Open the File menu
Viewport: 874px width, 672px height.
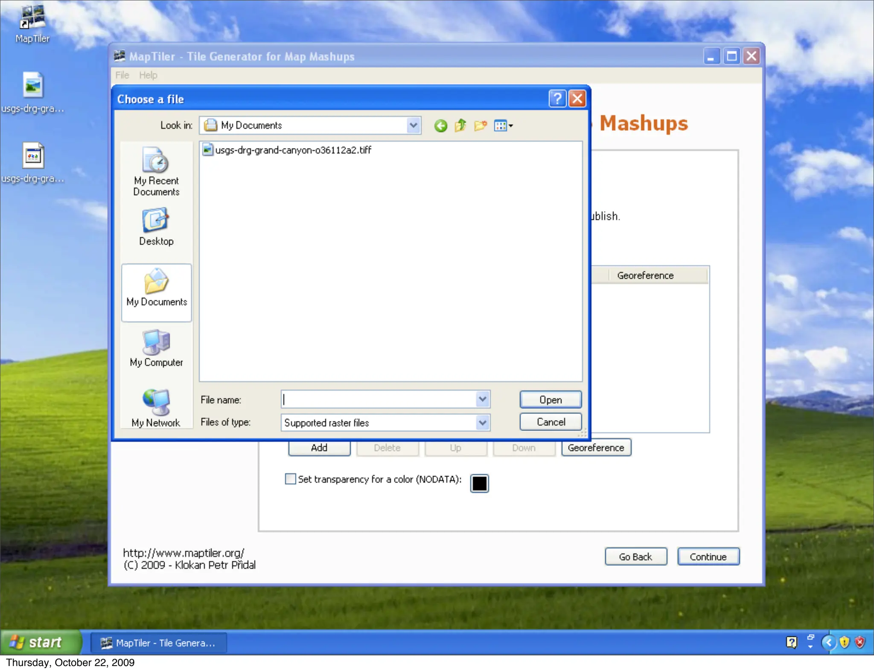122,75
